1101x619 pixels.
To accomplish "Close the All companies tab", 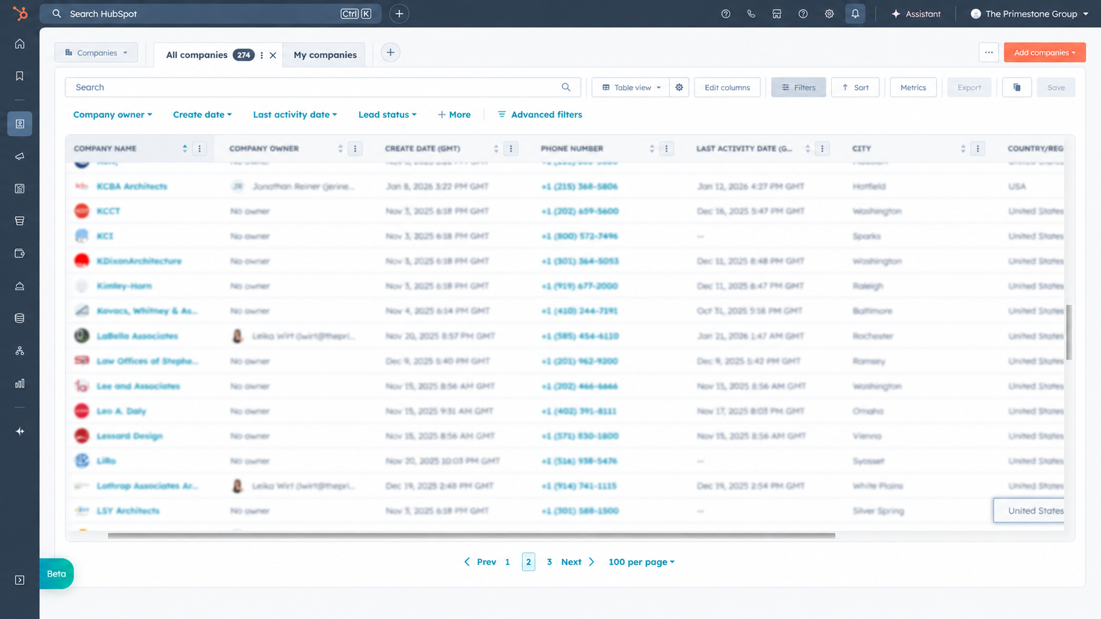I will pyautogui.click(x=273, y=55).
